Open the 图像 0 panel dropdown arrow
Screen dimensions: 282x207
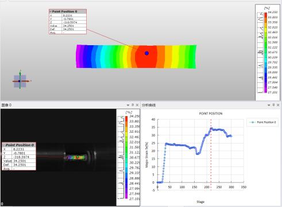[x=128, y=105]
